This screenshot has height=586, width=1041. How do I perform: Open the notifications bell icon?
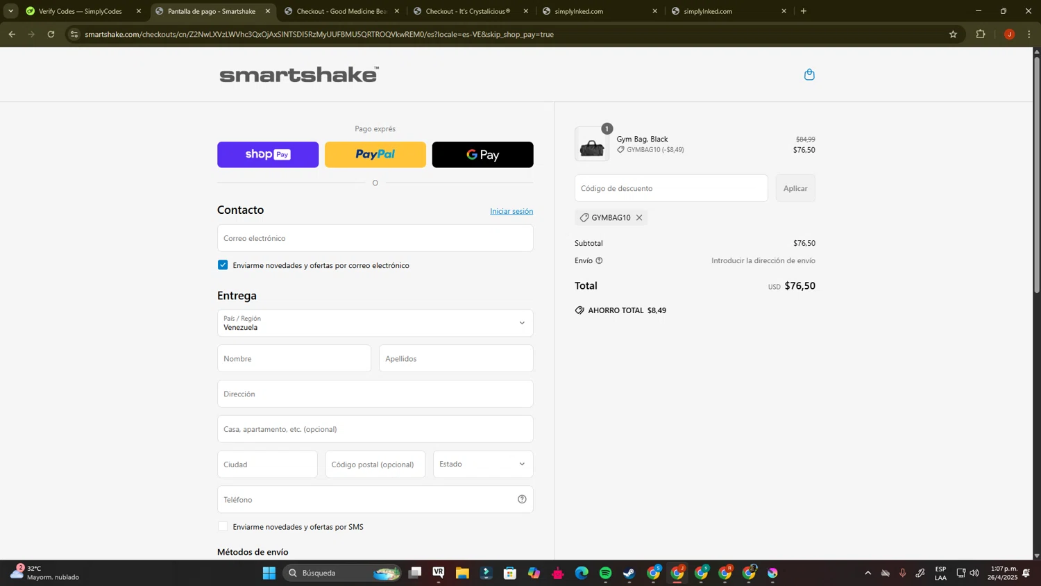click(x=1026, y=573)
